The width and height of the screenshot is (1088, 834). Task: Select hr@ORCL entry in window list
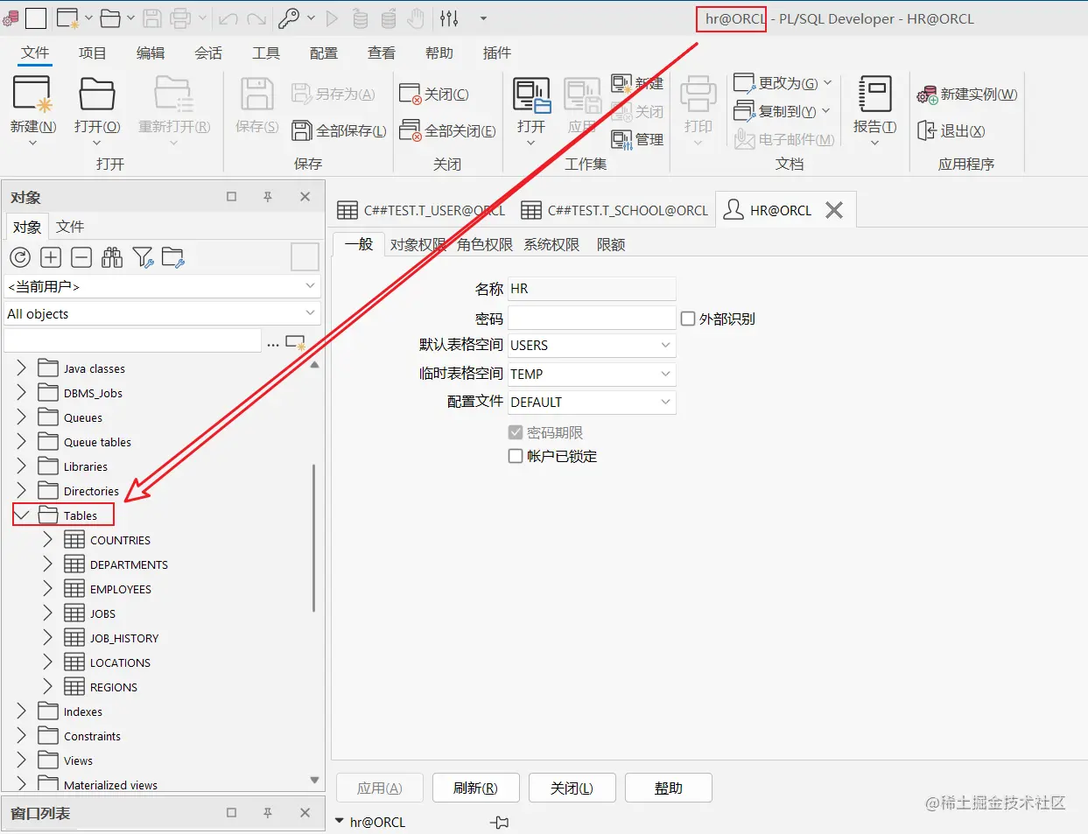[x=377, y=822]
